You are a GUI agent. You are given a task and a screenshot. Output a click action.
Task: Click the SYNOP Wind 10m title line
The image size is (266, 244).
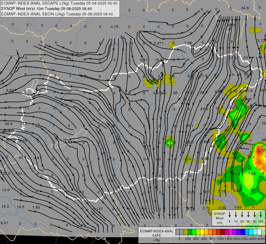46,9
